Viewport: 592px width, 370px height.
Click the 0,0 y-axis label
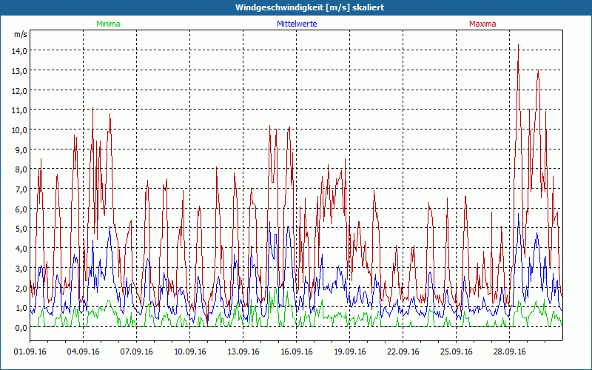(21, 328)
